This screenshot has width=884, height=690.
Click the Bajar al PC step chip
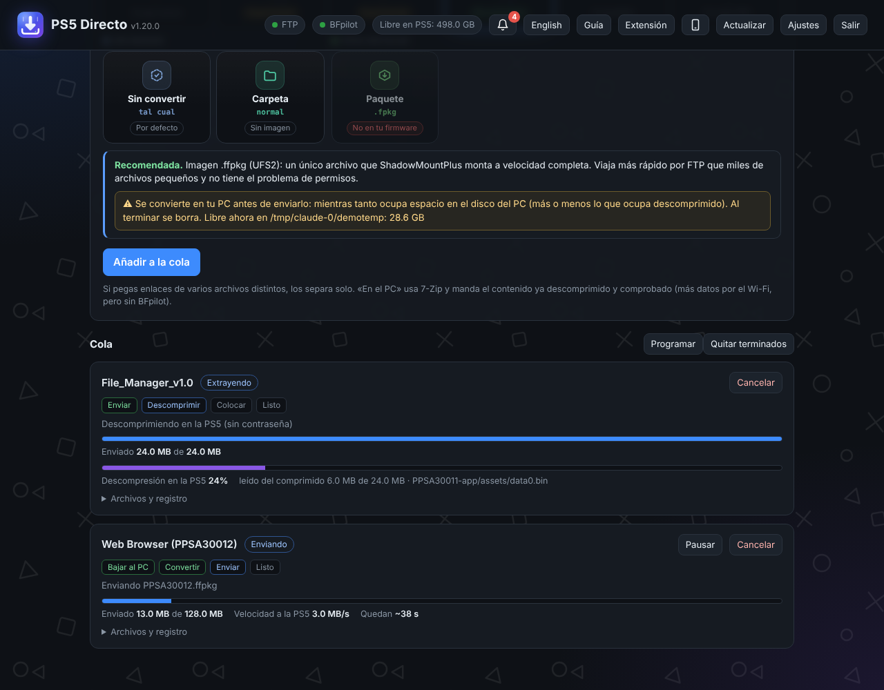click(x=128, y=567)
